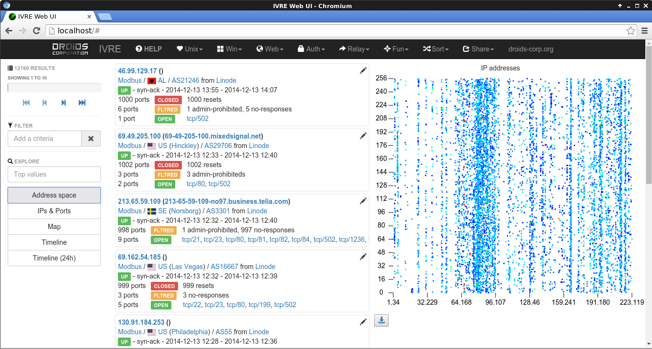Open Chromium hamburger menu
This screenshot has height=349, width=652.
pos(644,31)
